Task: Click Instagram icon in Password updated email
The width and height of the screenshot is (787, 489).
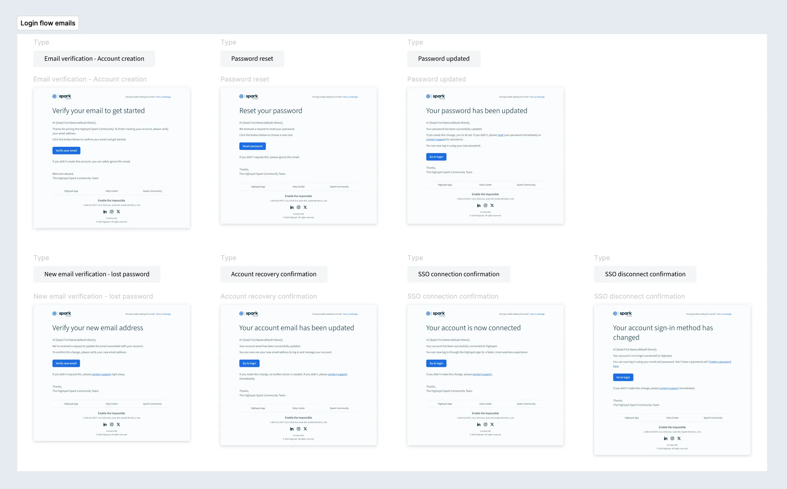Action: point(485,205)
